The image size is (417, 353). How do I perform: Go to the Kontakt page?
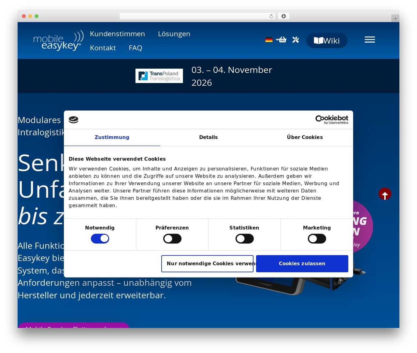tap(103, 48)
